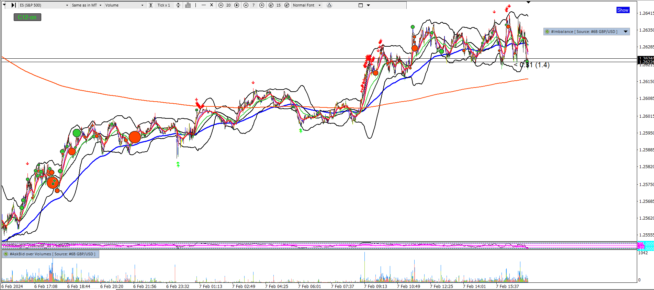Click the square window icon in toolbar
Image resolution: width=654 pixels, height=290 pixels.
click(361, 5)
